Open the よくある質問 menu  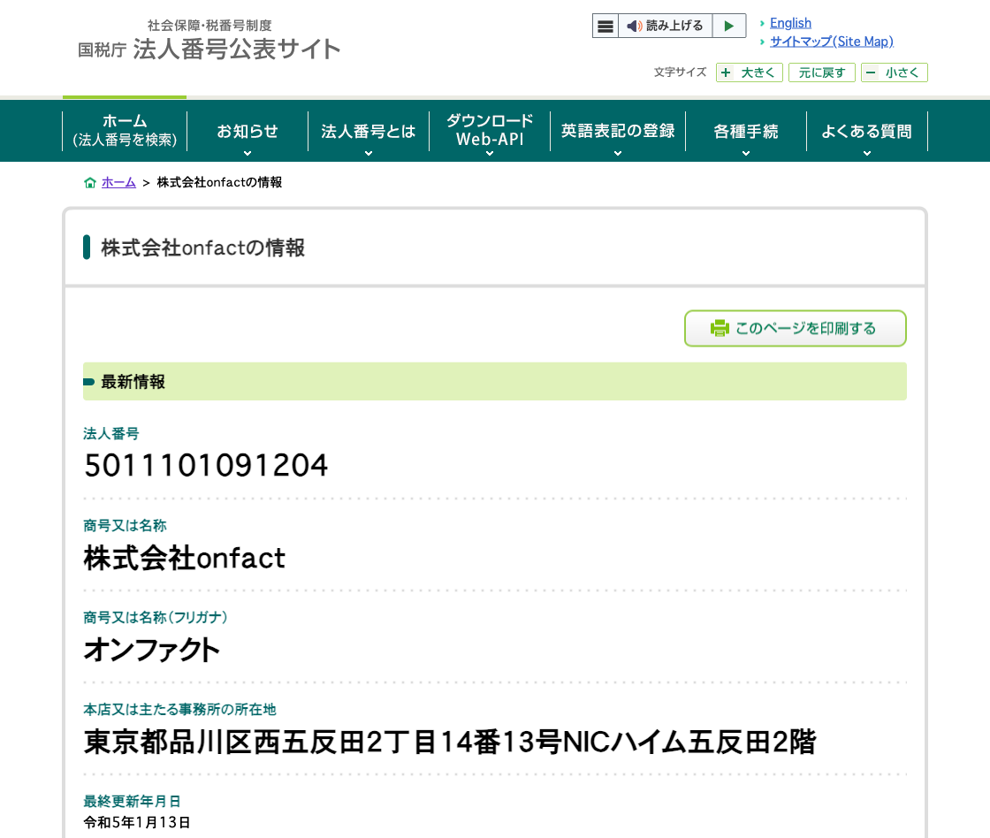pyautogui.click(x=867, y=132)
